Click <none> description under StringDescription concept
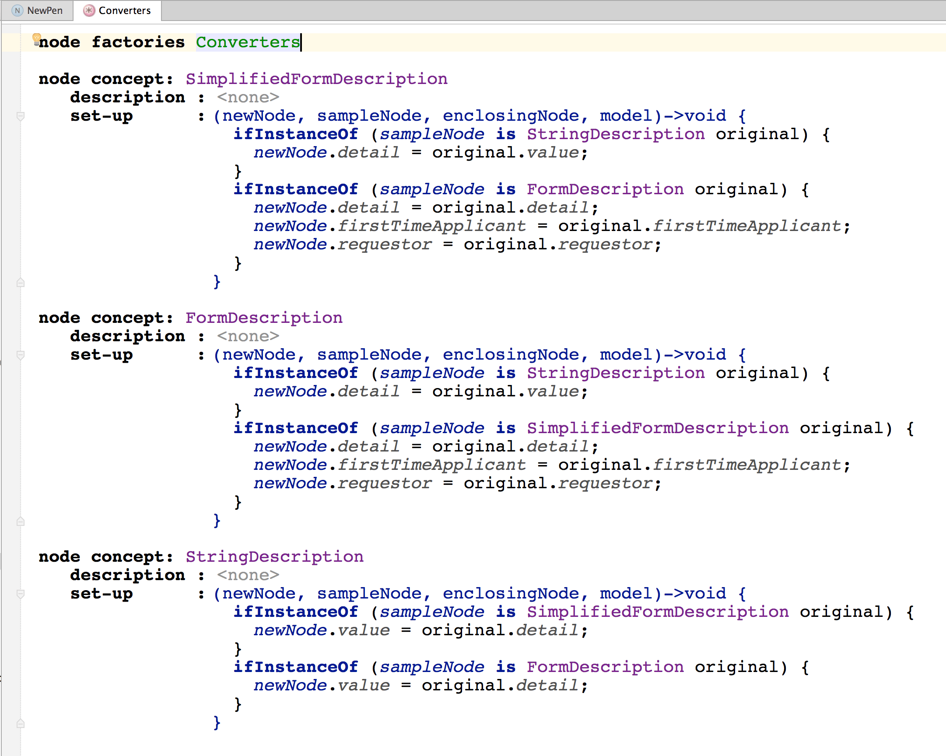 tap(248, 575)
